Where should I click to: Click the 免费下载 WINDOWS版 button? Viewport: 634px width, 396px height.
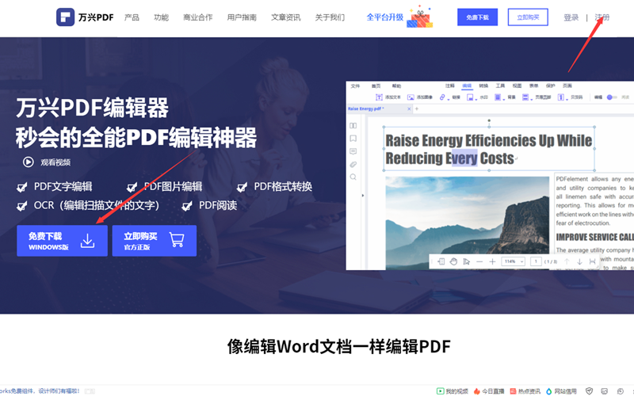point(61,241)
